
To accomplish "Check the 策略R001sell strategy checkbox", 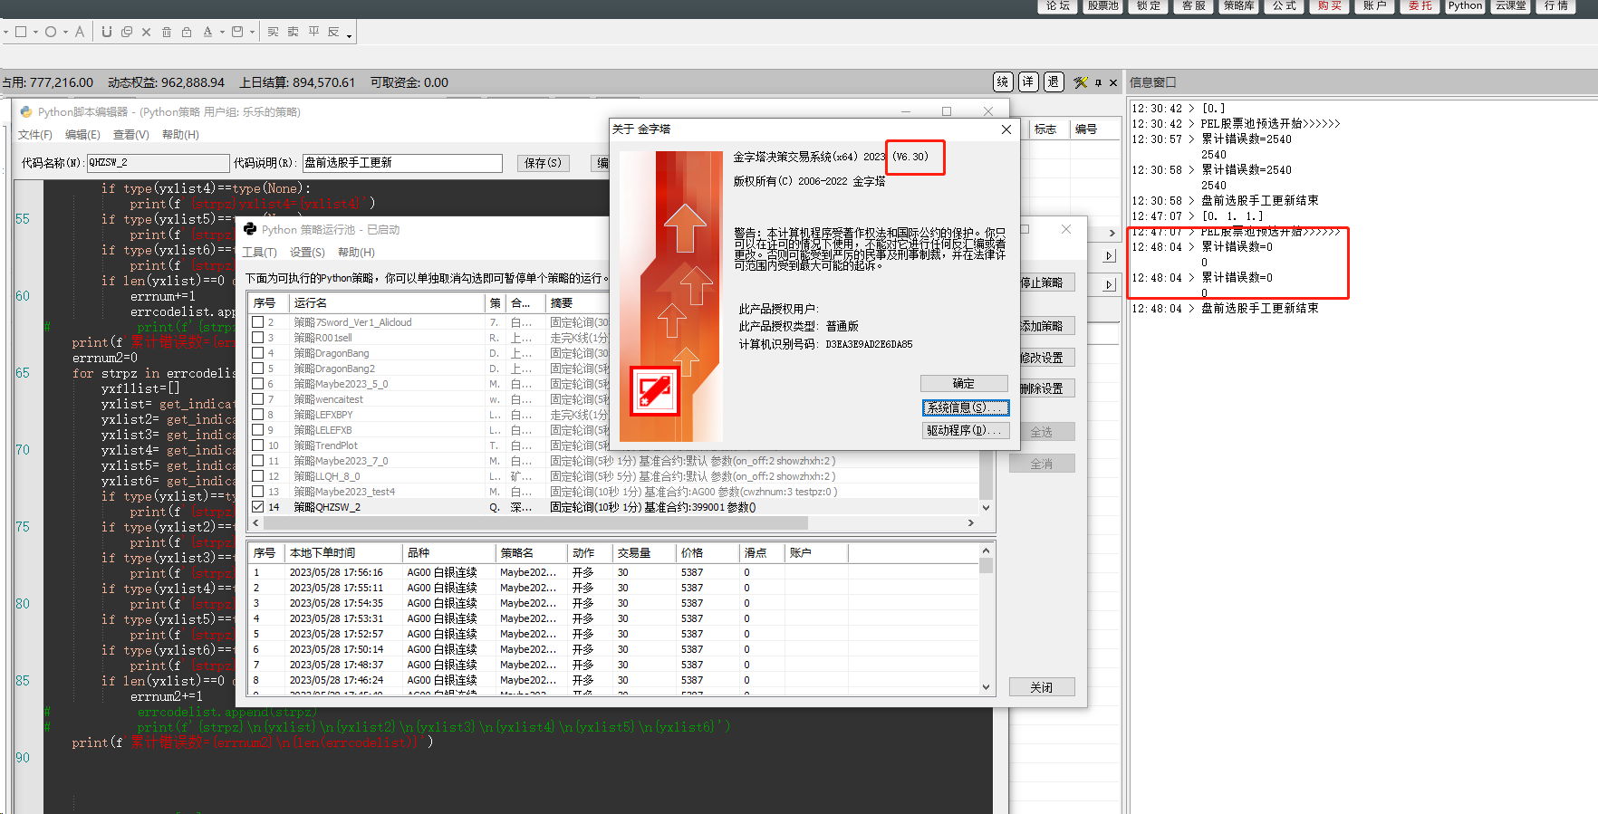I will click(258, 338).
